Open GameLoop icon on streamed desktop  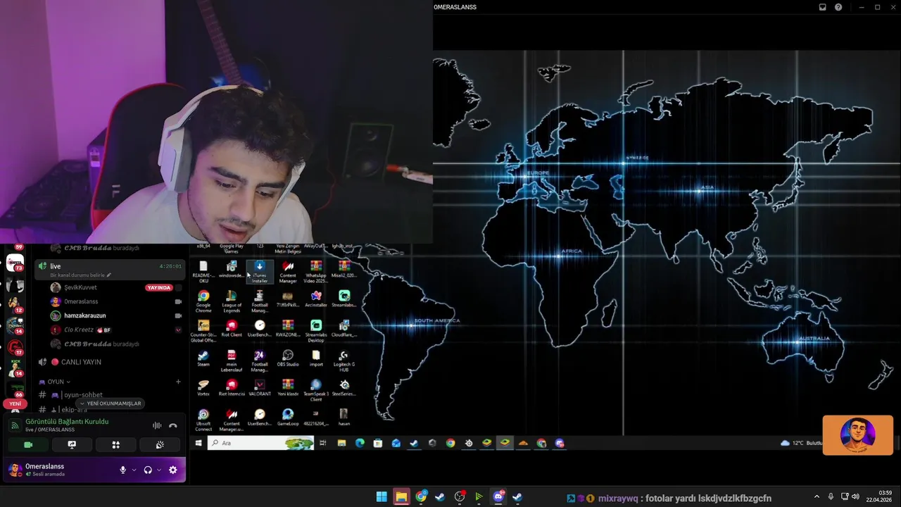click(288, 418)
